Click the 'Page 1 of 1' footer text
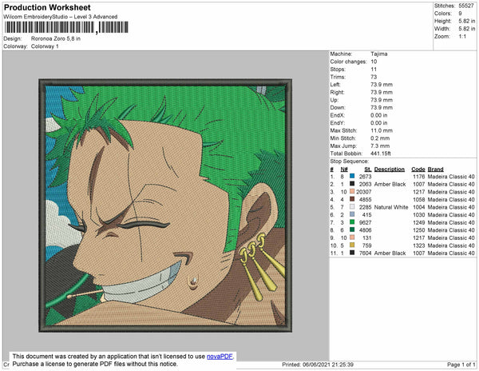Viewport: 479px width, 371px height. [x=461, y=365]
